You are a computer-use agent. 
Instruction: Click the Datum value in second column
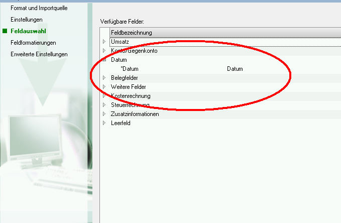tap(235, 69)
